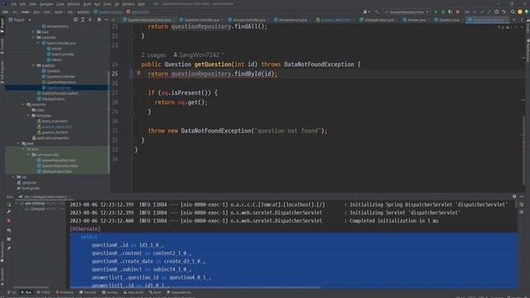Click Run with Coverage icon
530x298 pixels.
click(x=450, y=12)
